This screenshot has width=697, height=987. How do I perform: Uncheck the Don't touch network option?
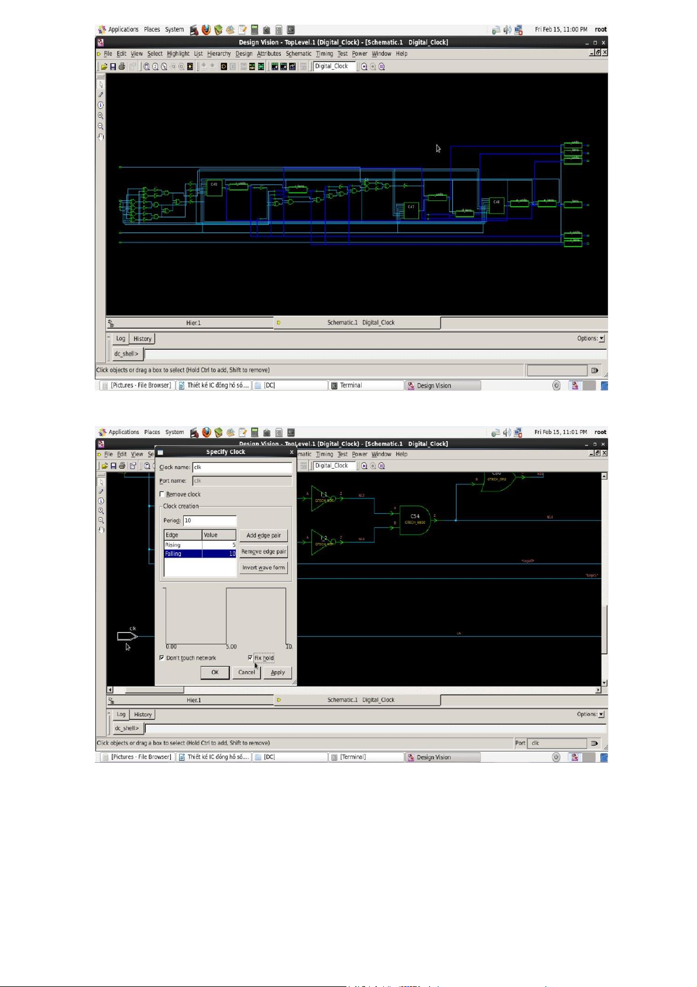coord(162,658)
